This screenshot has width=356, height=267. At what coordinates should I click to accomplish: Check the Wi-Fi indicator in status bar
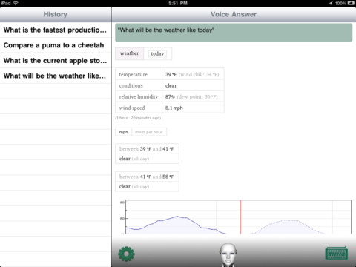click(x=16, y=3)
